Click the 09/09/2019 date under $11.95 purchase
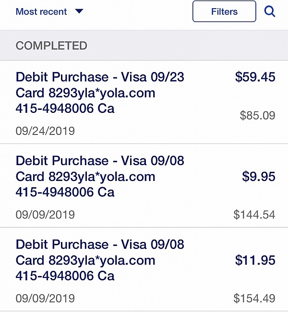288x312 pixels. coord(45,298)
